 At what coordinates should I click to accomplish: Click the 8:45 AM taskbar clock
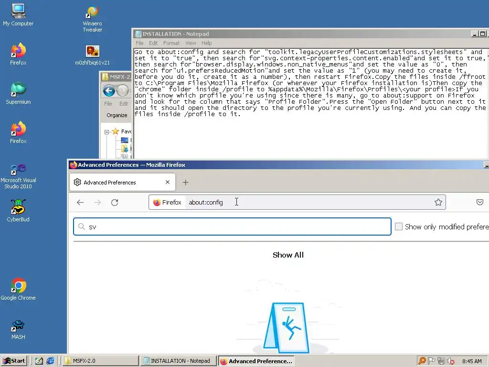click(x=472, y=361)
